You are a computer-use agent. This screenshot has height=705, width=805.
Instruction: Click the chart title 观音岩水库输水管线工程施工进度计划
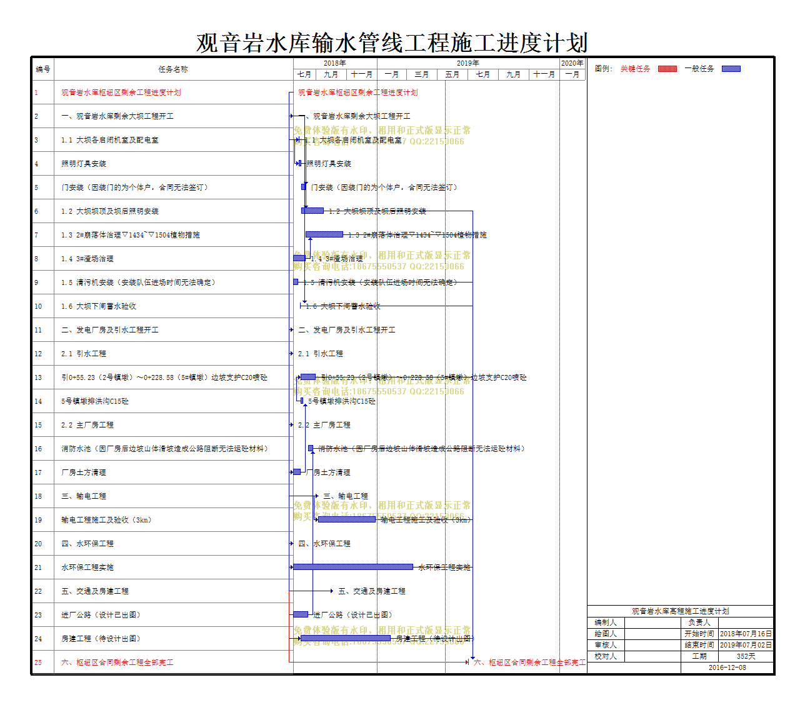(392, 42)
